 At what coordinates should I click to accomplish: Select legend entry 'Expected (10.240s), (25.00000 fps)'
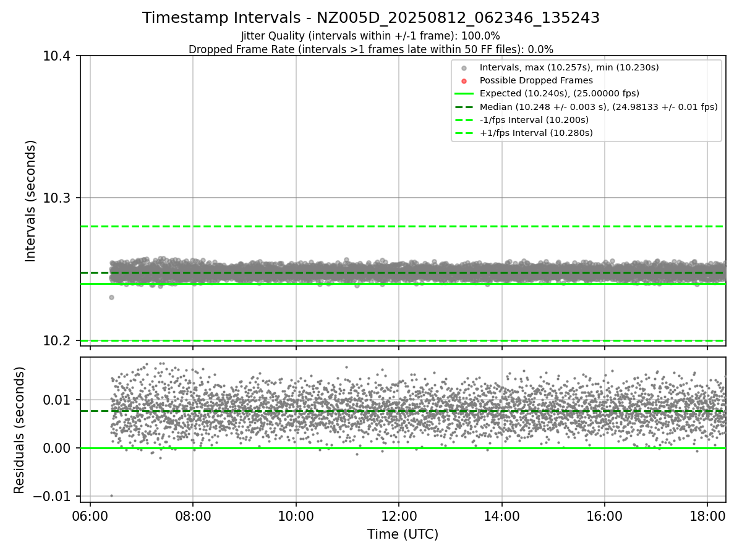[560, 93]
